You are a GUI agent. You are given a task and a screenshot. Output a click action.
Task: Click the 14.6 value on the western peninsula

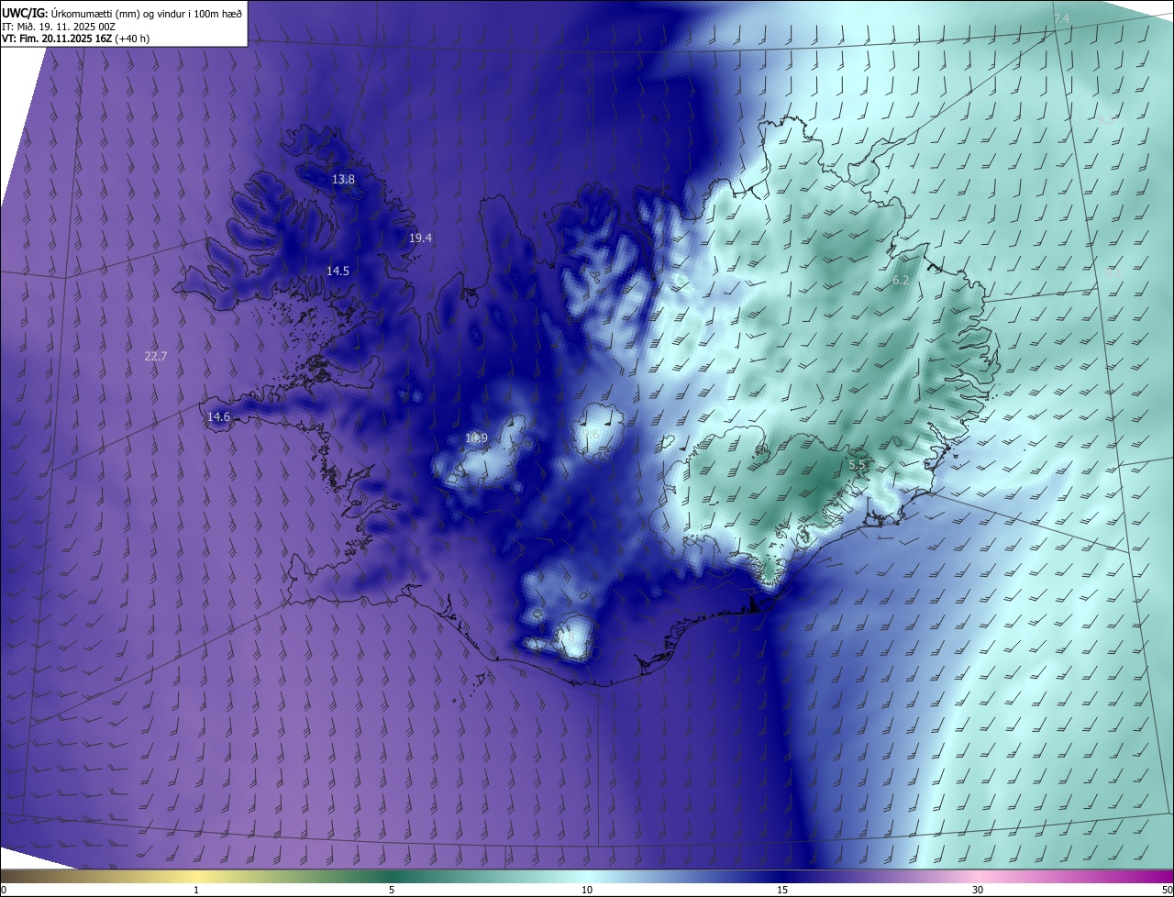coord(218,416)
